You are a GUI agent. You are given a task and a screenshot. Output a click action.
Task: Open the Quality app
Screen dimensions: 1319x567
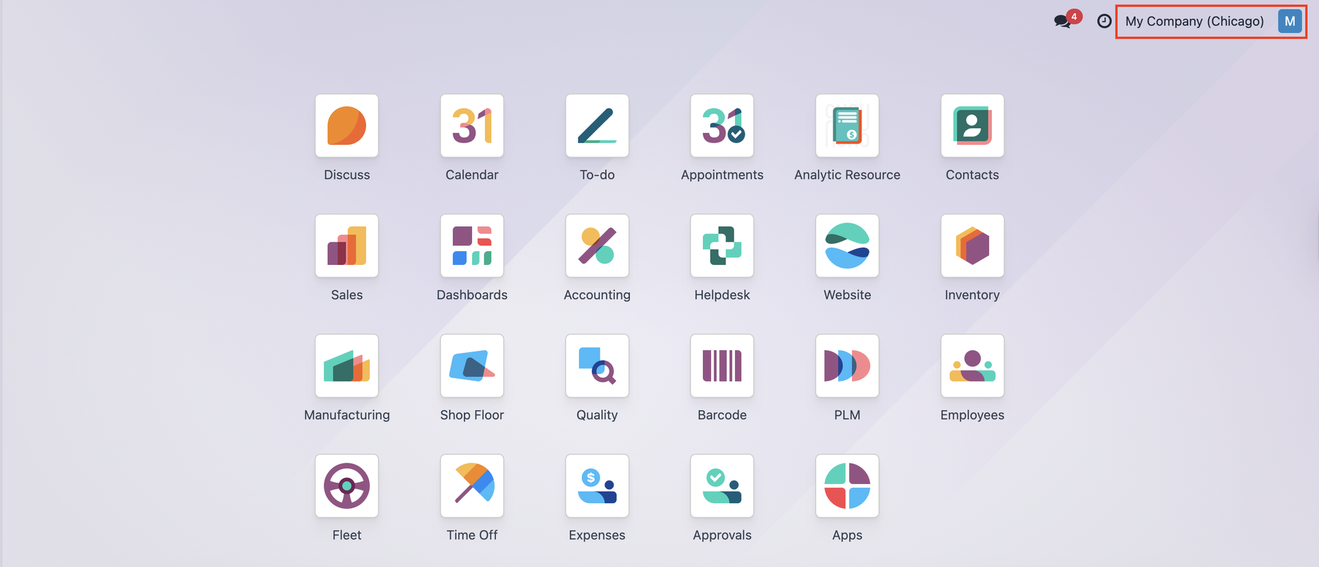(596, 367)
